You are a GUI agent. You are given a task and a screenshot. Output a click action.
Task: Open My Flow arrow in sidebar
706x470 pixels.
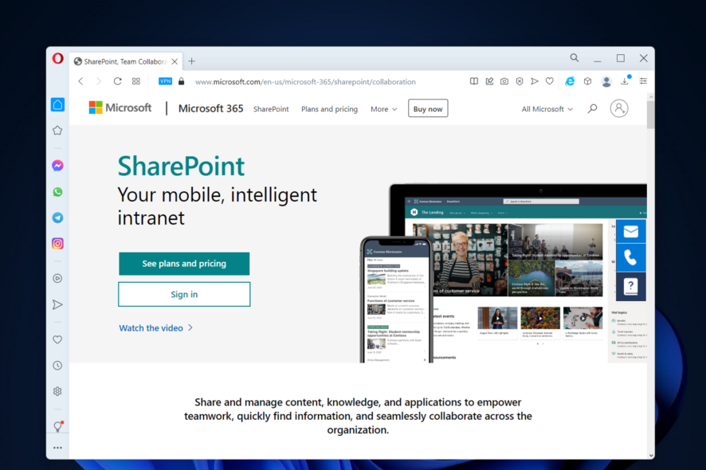coord(57,305)
